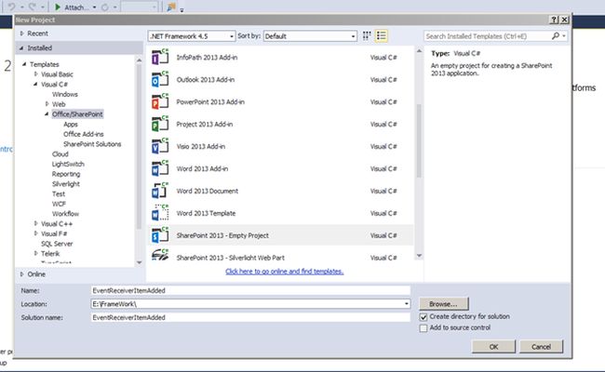Select the LightSwitch template category
This screenshot has width=605, height=372.
click(x=68, y=165)
